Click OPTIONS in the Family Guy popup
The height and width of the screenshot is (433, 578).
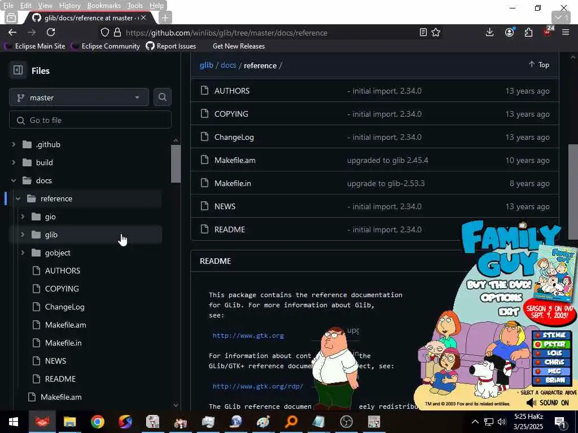501,298
